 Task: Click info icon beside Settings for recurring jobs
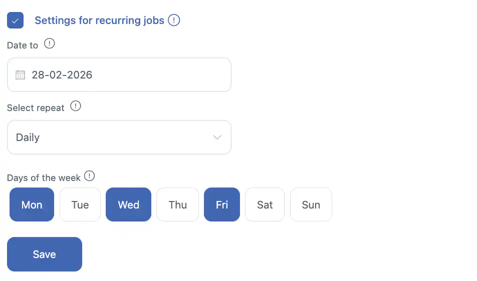[x=174, y=20]
